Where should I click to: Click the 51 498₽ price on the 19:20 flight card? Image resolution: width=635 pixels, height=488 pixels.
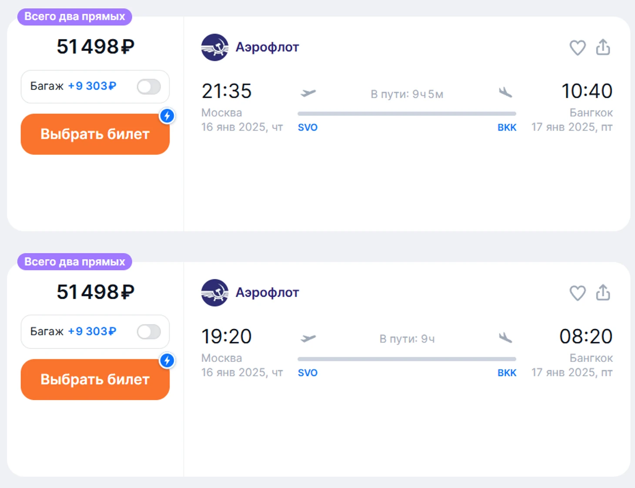tap(95, 292)
